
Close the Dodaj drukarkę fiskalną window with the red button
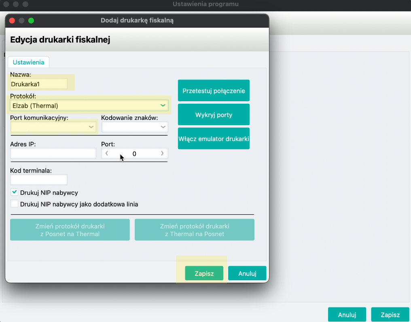[x=12, y=20]
